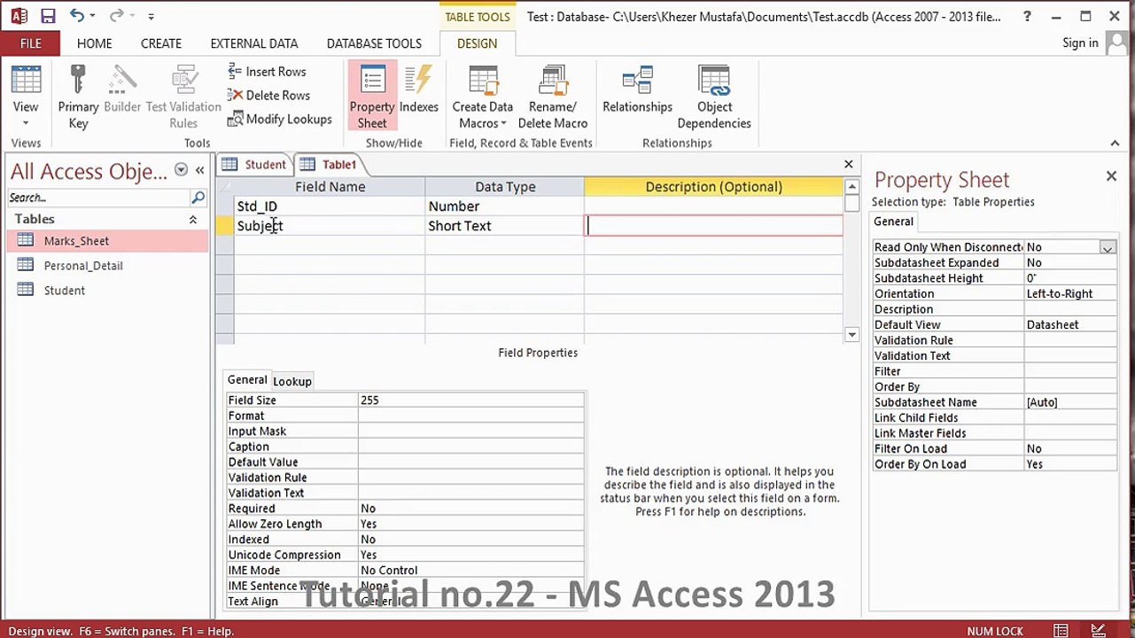1135x638 pixels.
Task: Toggle the Property Sheet ribbon button
Action: pos(372,97)
